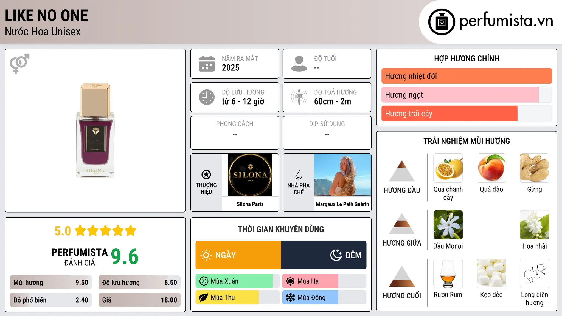Viewport: 562px width, 316px height.
Task: Click the snowflake icon for Mùa Đông
Action: [290, 298]
